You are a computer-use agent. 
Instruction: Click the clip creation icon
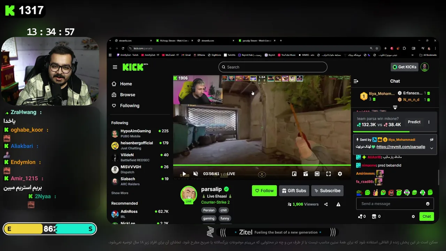tap(306, 174)
